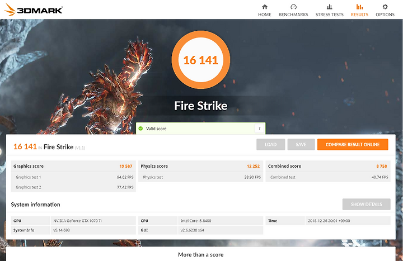Open the Options tab
The image size is (403, 261).
(x=385, y=11)
